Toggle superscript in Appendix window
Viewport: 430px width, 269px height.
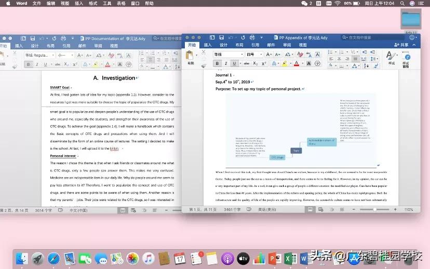[264, 64]
